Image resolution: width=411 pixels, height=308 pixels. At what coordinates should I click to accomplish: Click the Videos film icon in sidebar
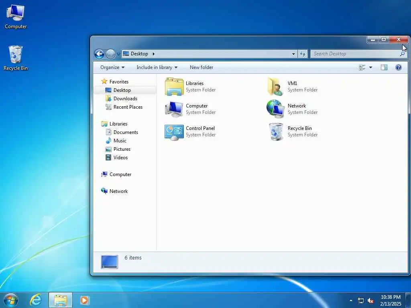[108, 157]
